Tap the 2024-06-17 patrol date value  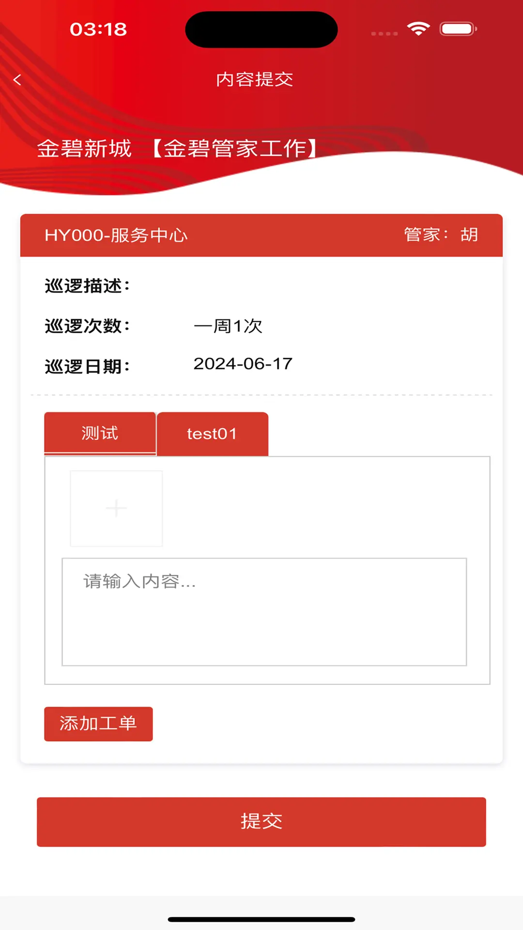[243, 364]
